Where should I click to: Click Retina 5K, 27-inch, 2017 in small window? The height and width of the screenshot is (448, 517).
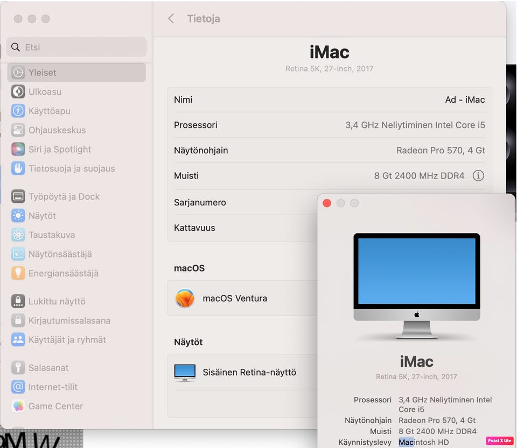click(416, 376)
